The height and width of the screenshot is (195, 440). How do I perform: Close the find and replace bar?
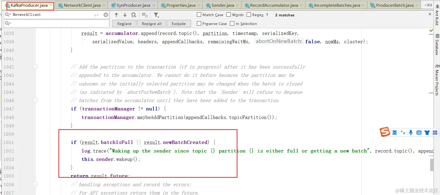tap(430, 14)
